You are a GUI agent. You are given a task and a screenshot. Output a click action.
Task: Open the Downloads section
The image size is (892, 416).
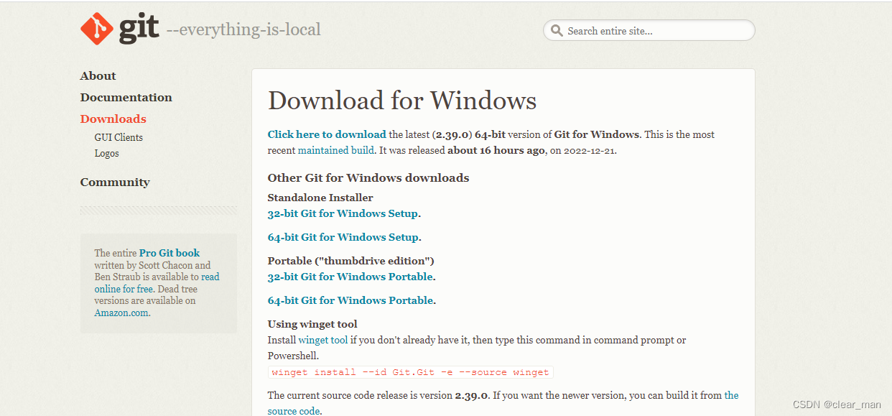(113, 119)
